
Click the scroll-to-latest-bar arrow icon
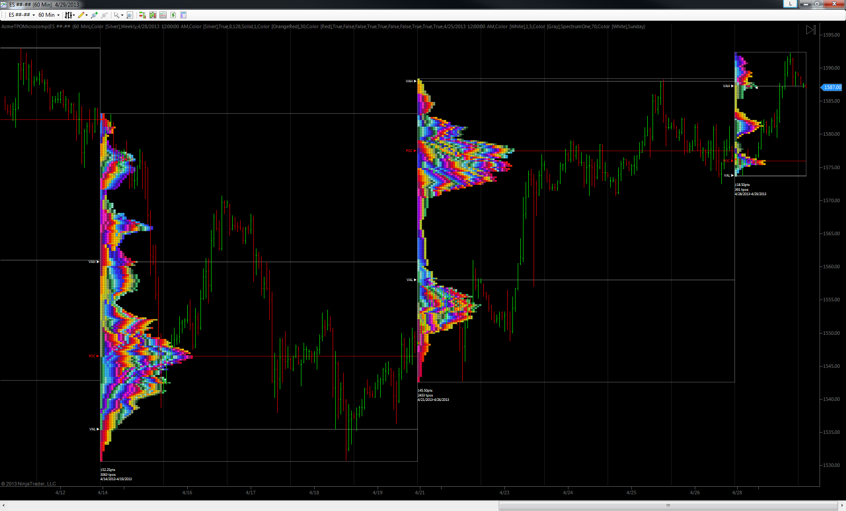click(811, 30)
